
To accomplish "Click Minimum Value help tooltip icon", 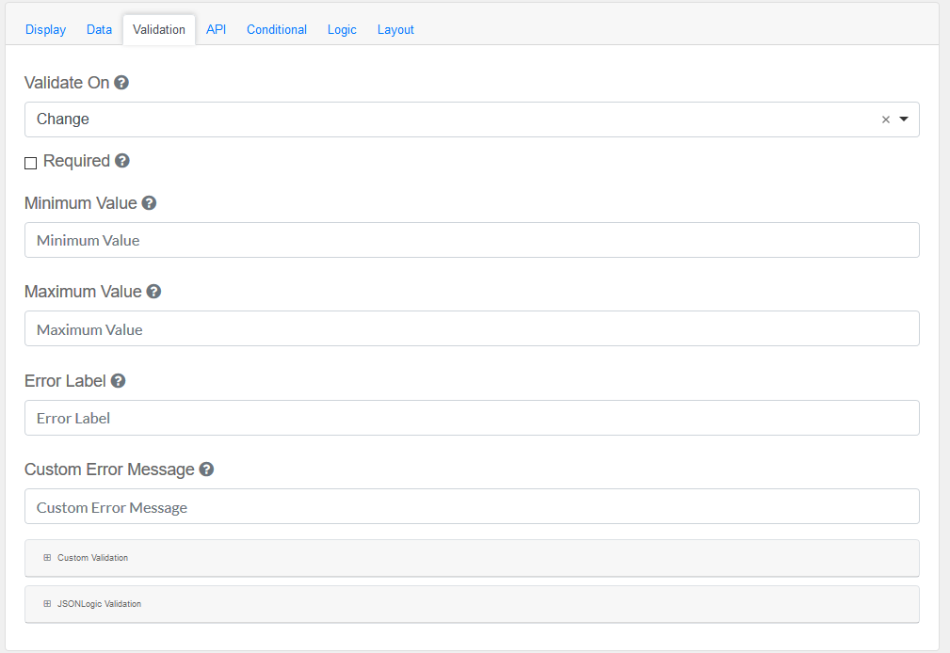I will tap(149, 203).
